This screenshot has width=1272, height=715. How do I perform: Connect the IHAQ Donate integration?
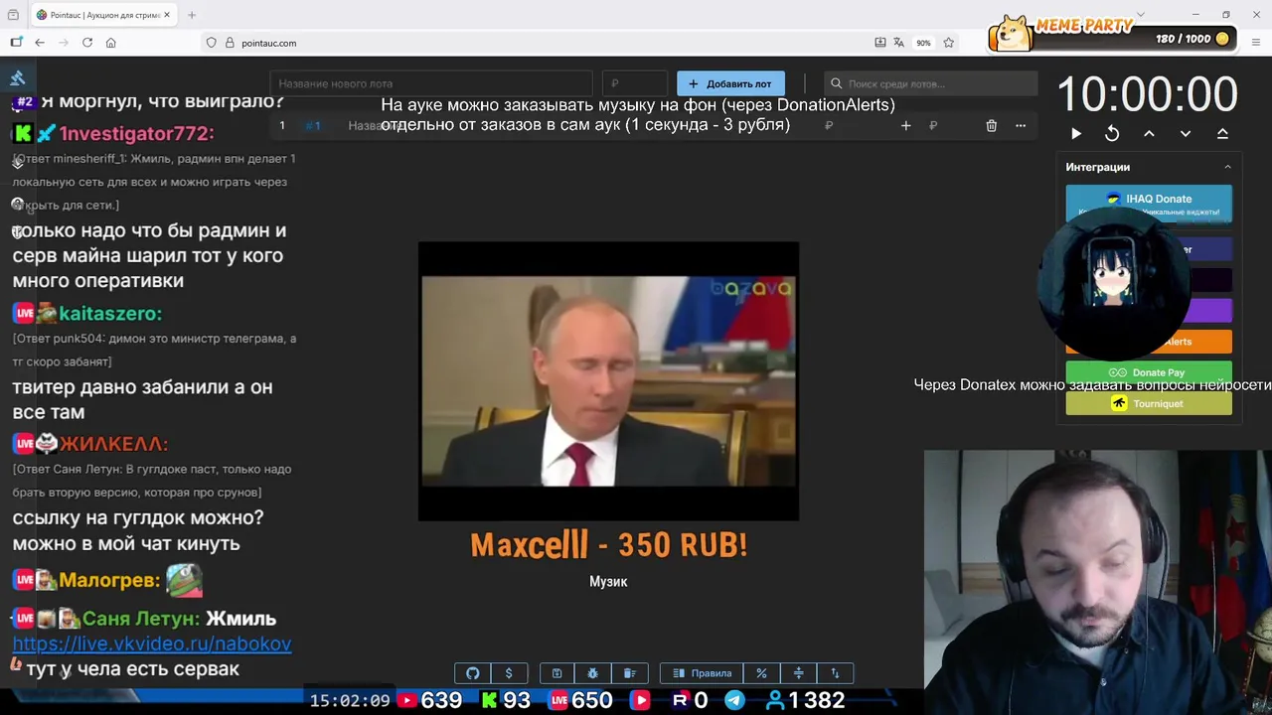(x=1149, y=204)
